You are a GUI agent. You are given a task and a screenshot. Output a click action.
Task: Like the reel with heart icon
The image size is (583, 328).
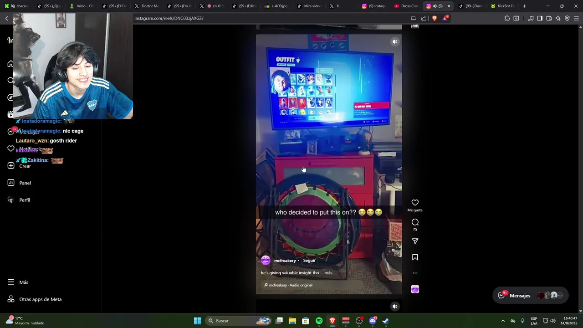(x=415, y=203)
